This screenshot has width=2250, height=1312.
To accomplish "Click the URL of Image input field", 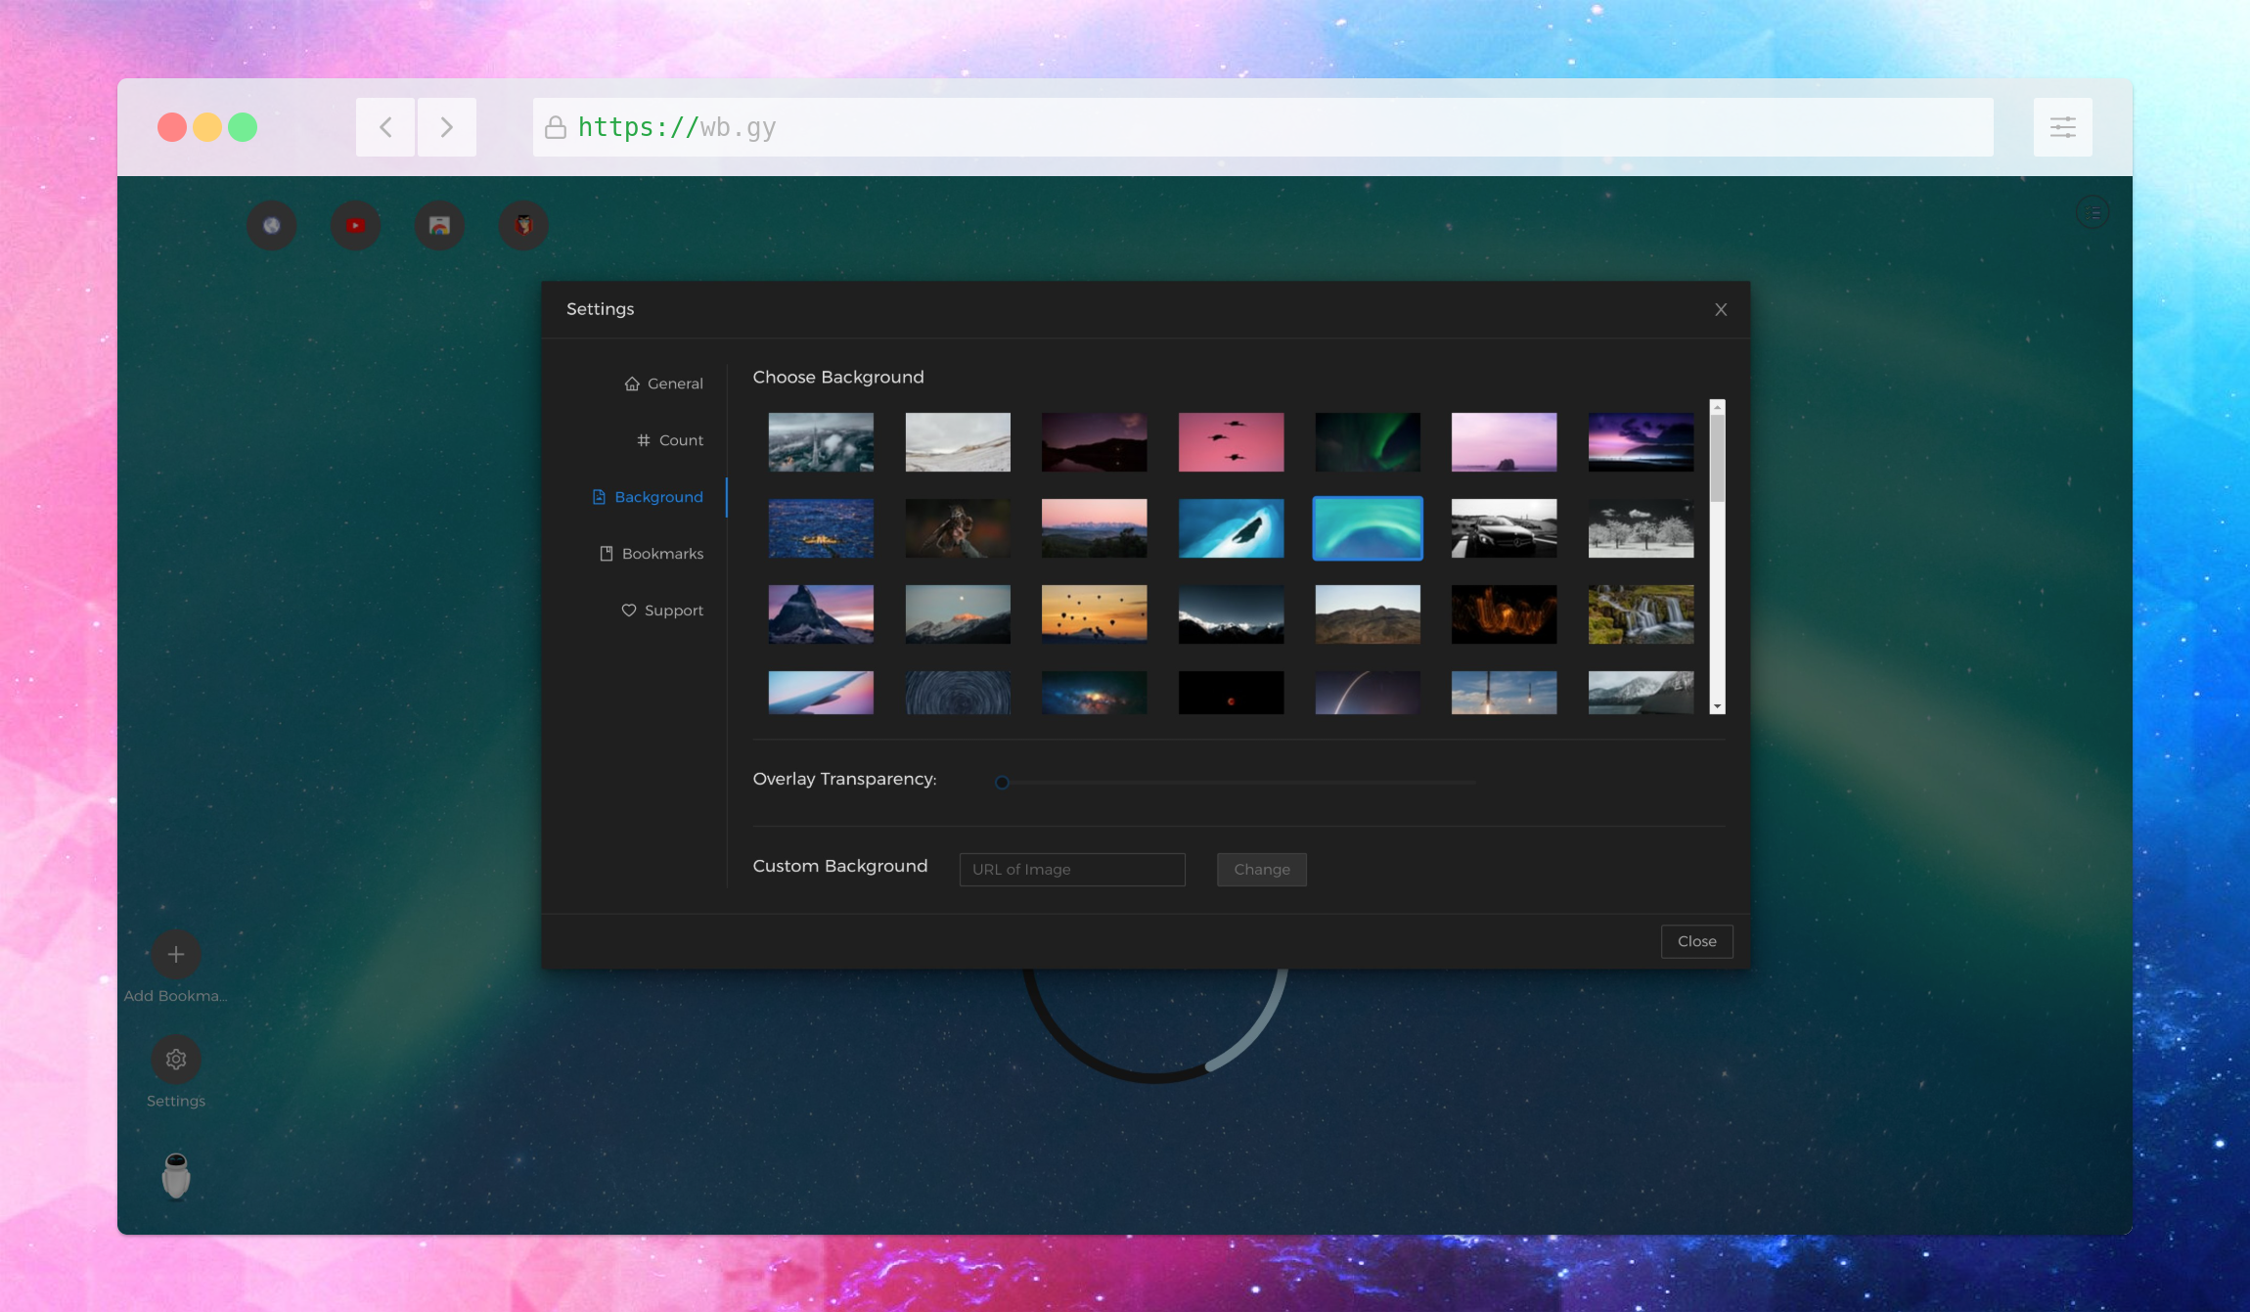I will tap(1071, 869).
